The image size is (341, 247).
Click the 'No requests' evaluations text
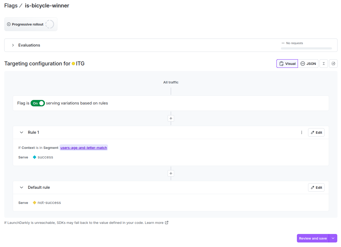(294, 43)
